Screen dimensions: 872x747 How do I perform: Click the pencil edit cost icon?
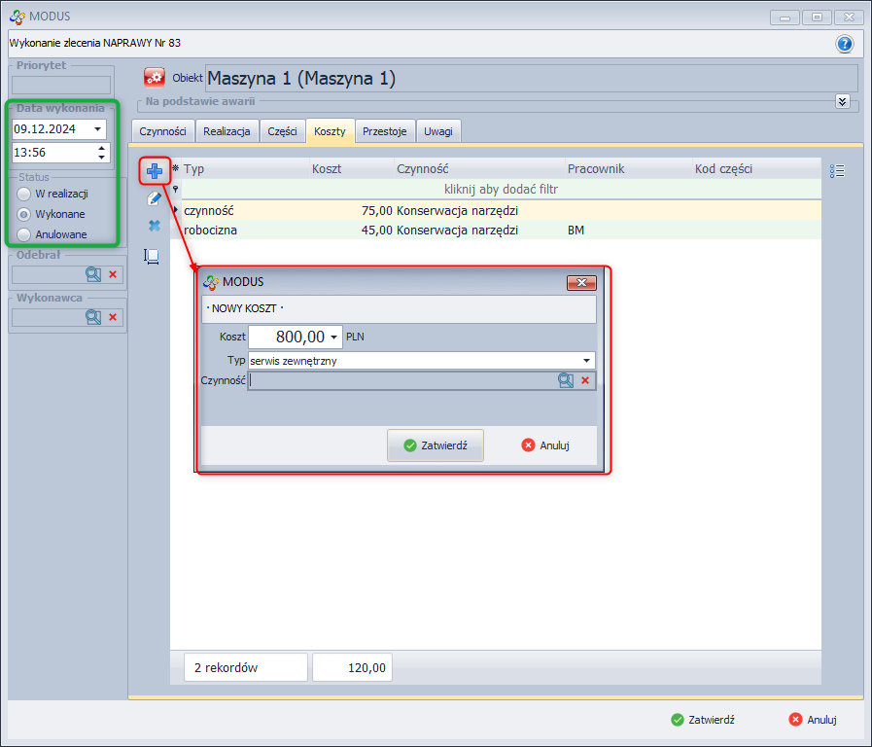[x=154, y=198]
